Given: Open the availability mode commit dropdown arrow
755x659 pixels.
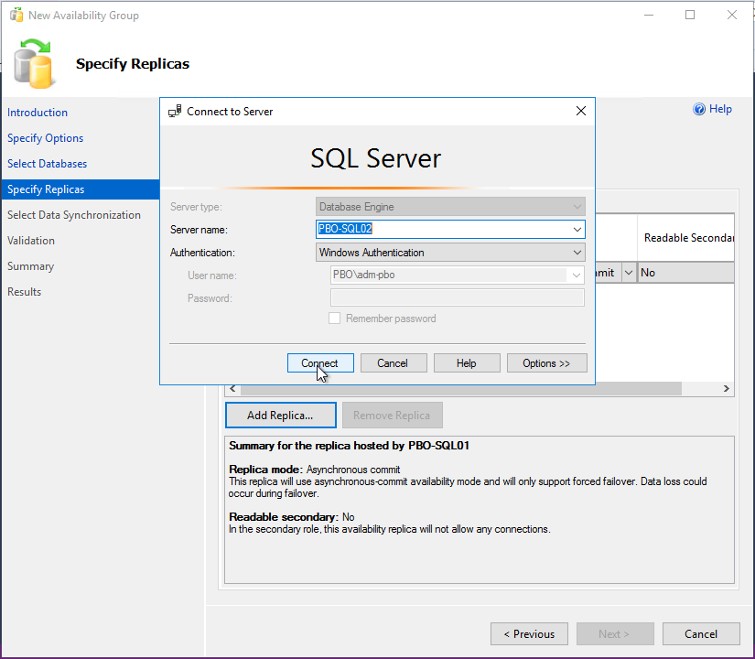Looking at the screenshot, I should click(x=629, y=273).
